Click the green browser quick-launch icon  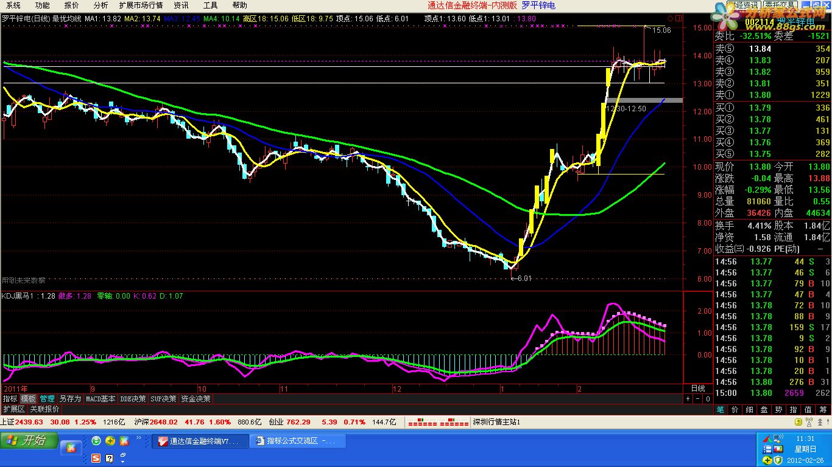pyautogui.click(x=96, y=440)
